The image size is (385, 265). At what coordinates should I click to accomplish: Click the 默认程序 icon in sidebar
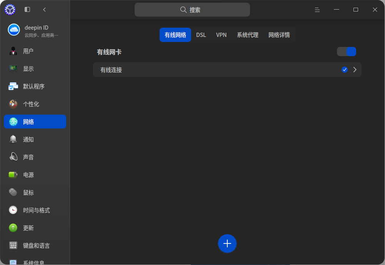(13, 87)
